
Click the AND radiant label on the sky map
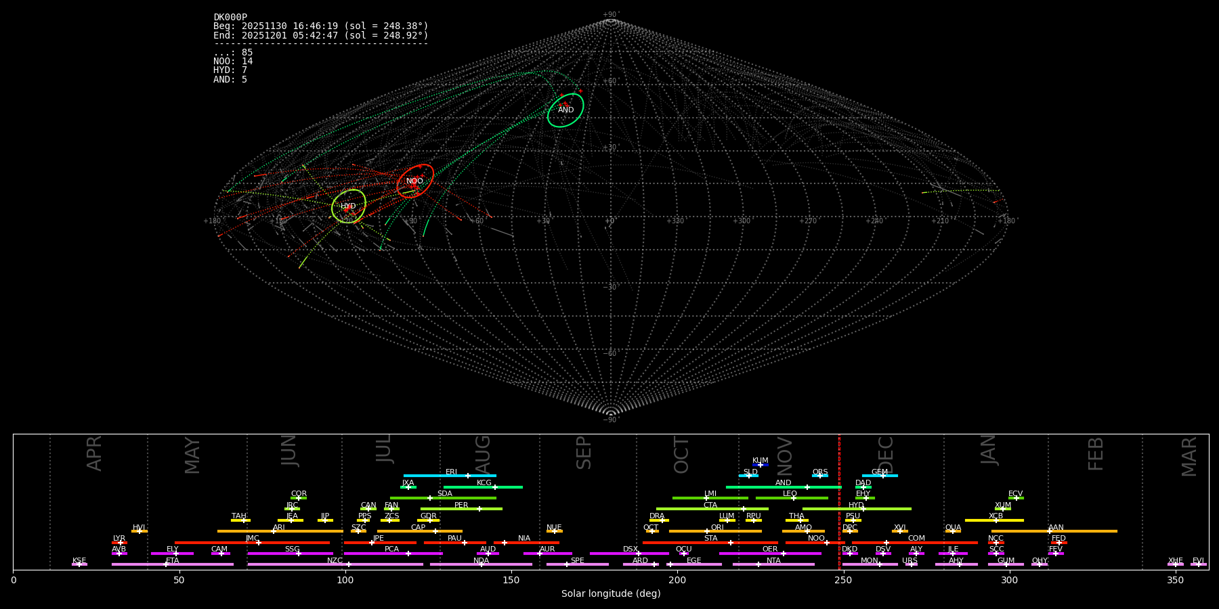coord(565,110)
